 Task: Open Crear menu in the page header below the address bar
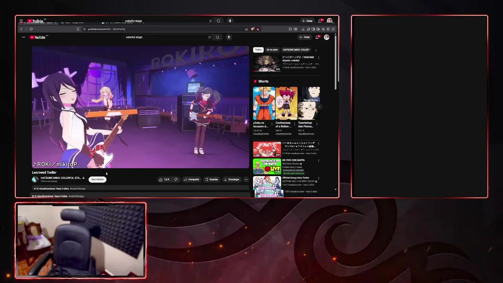305,37
